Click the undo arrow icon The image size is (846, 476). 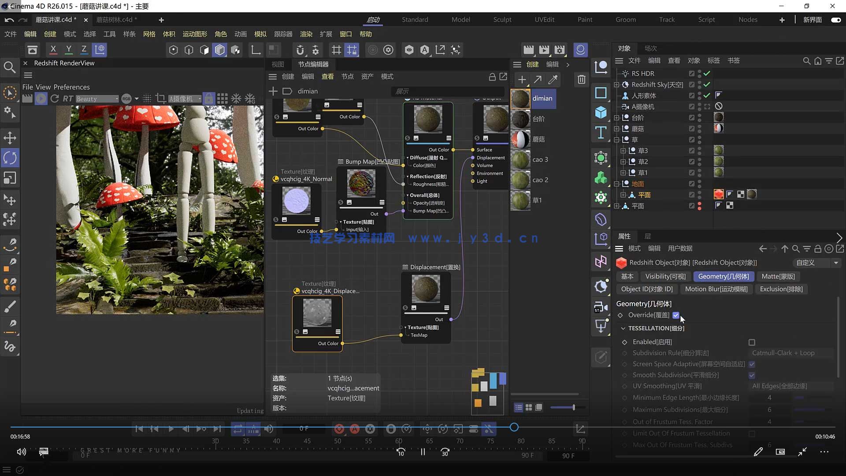pos(9,20)
